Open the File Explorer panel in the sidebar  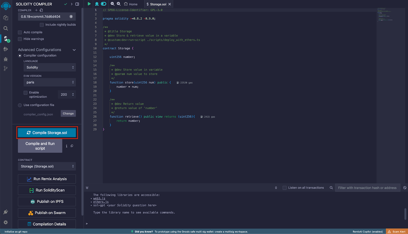(6, 18)
